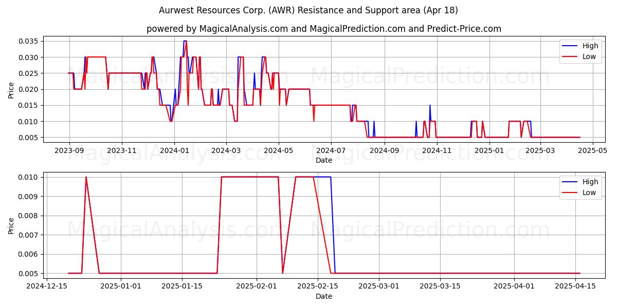Click the '2025-01-01' date tick label

121,286
